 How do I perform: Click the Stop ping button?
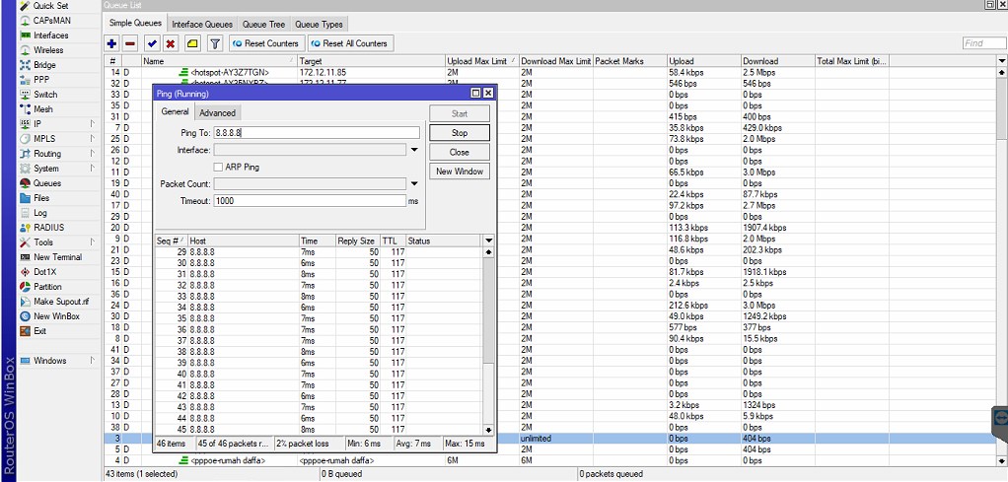pyautogui.click(x=460, y=133)
